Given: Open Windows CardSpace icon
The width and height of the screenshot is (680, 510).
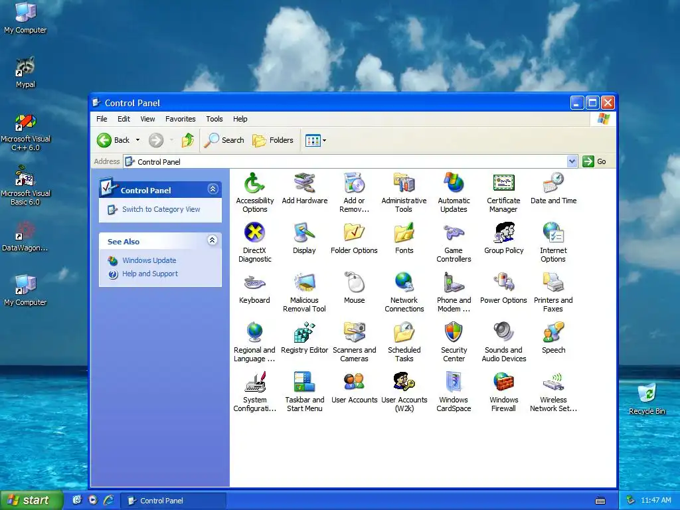Looking at the screenshot, I should click(x=454, y=382).
